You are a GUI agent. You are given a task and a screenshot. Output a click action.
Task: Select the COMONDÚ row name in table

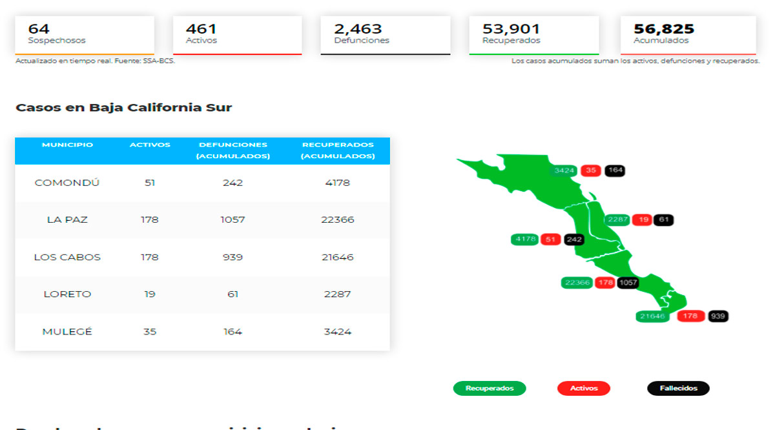(67, 183)
